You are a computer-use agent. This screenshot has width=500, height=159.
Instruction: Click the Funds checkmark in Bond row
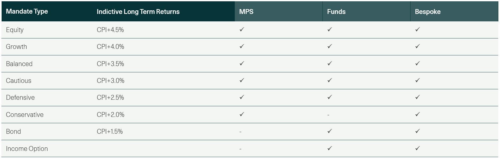pos(330,131)
